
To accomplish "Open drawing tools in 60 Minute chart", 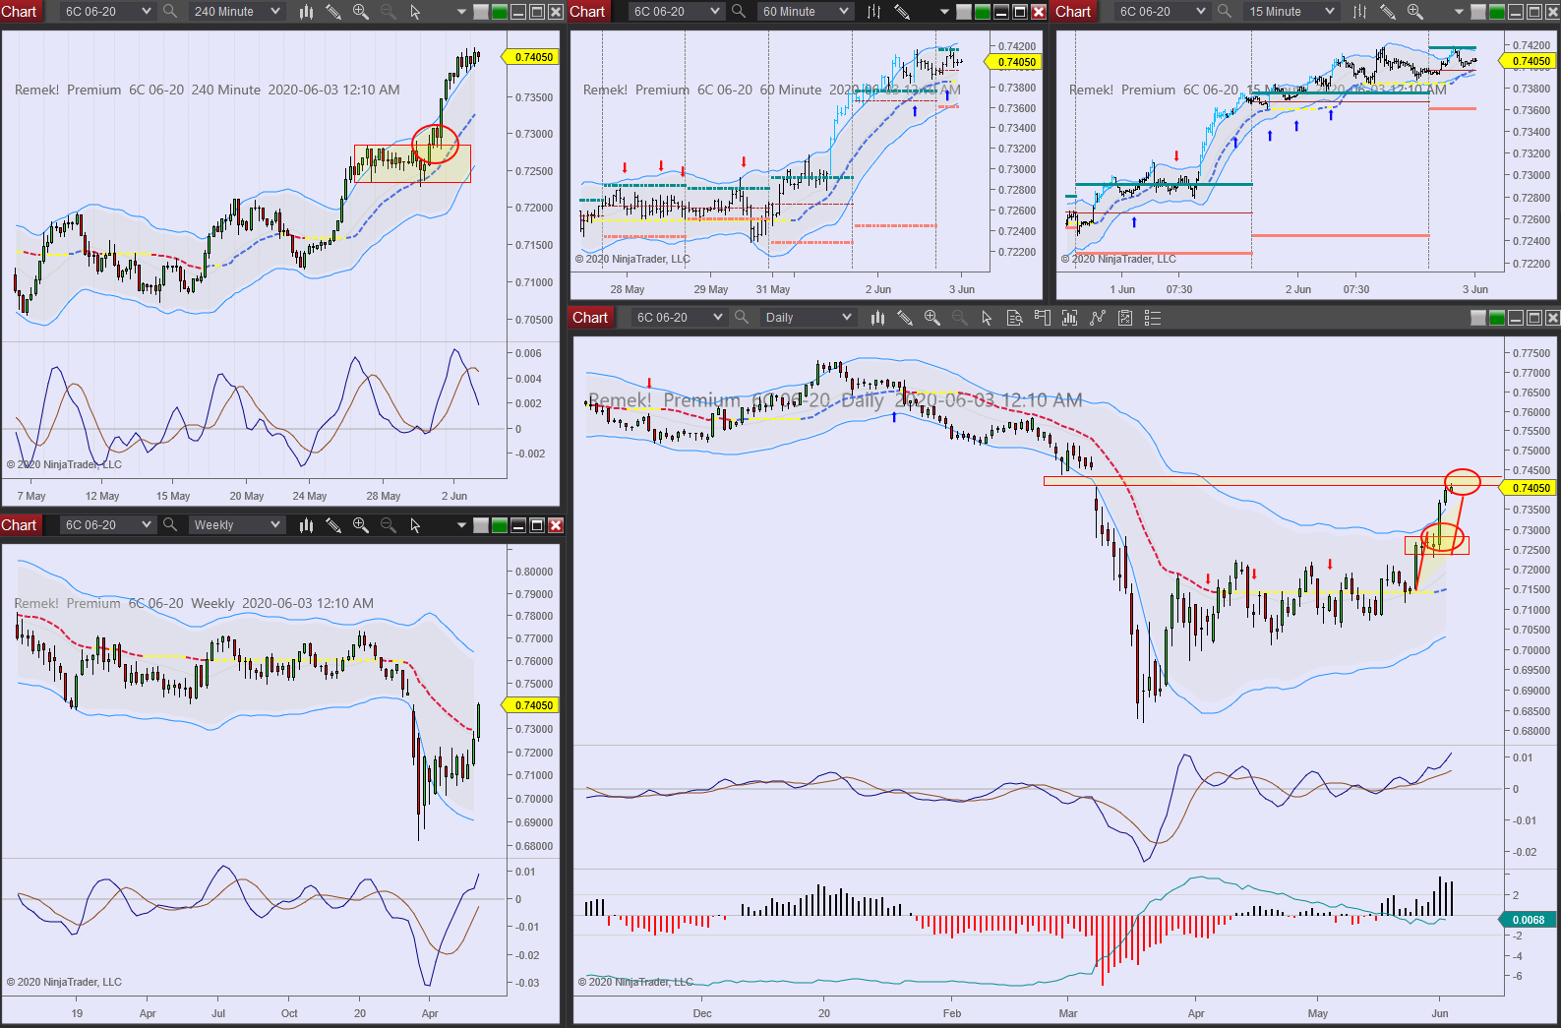I will (x=902, y=12).
